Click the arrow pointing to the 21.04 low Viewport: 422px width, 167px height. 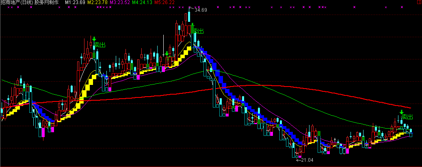299,160
